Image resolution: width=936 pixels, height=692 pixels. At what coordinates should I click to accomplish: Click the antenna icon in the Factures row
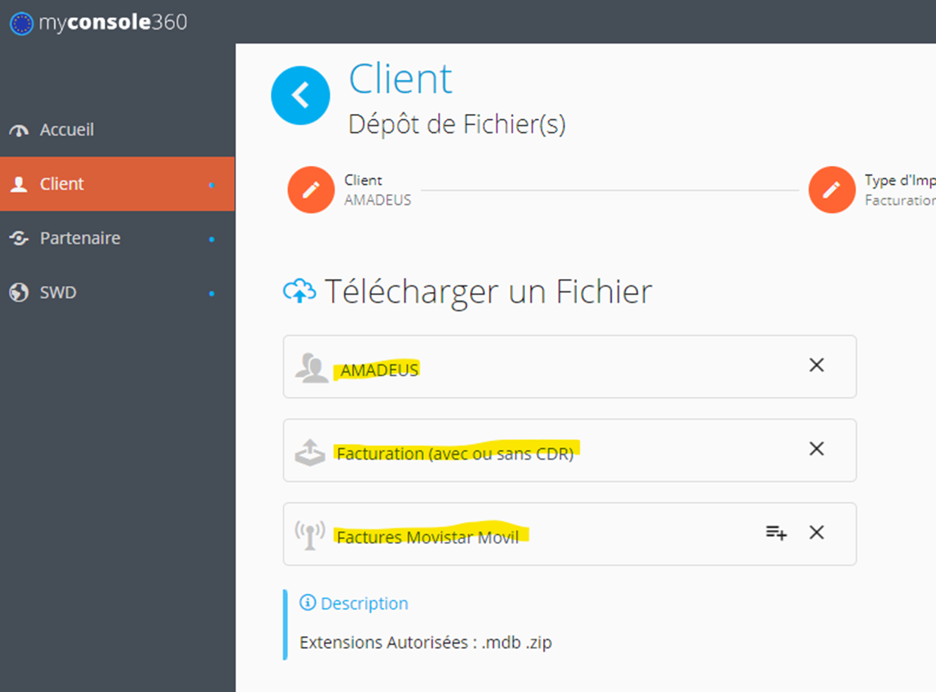309,535
